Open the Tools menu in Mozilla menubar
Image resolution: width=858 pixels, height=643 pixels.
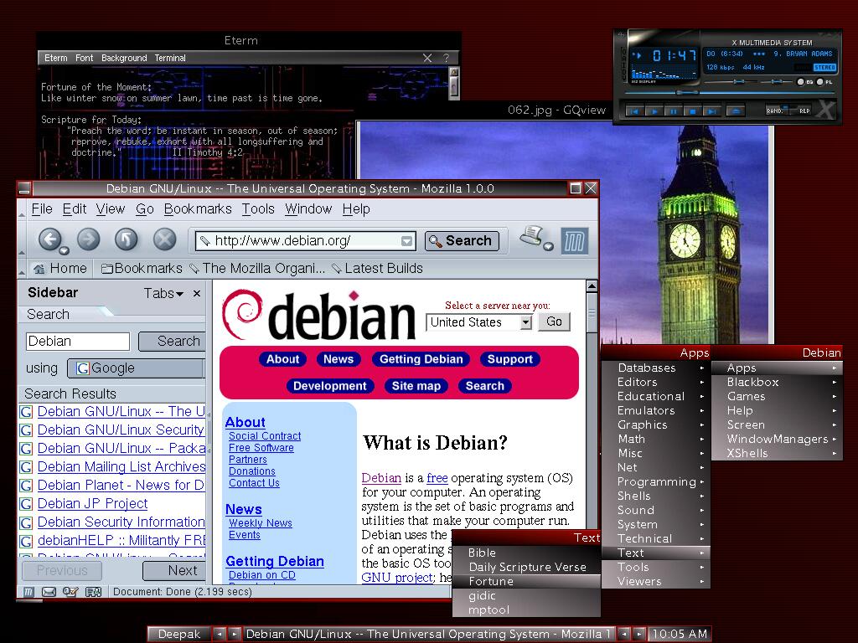258,208
